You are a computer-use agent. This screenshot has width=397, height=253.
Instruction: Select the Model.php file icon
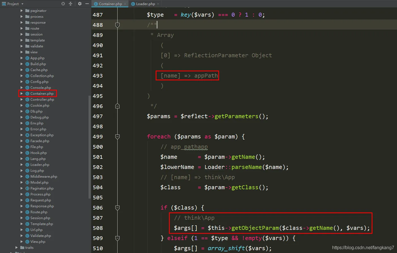tap(28, 182)
